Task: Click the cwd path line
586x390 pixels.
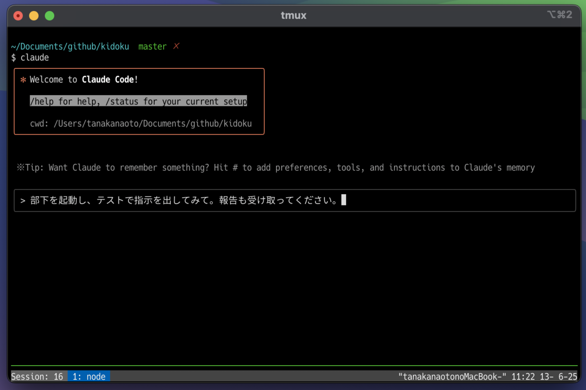Action: pos(141,123)
